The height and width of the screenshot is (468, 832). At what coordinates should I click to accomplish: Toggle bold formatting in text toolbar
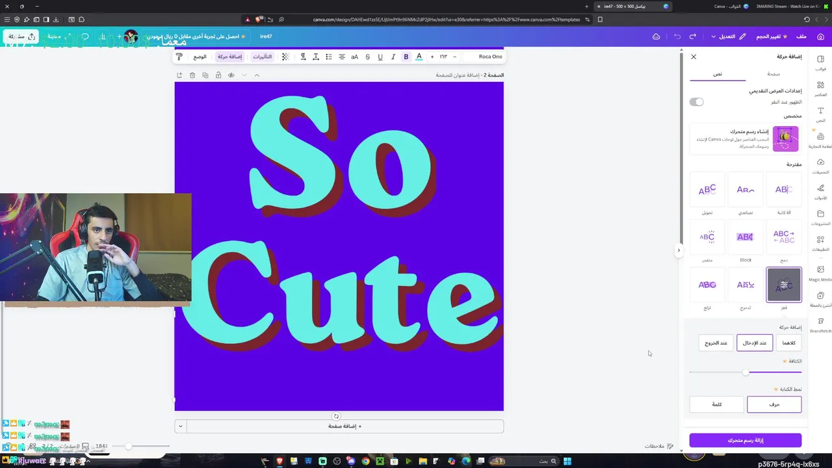click(x=406, y=57)
